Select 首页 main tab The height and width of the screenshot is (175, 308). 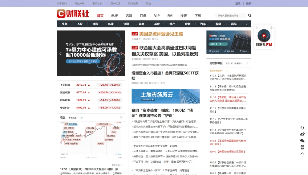pyautogui.click(x=100, y=16)
